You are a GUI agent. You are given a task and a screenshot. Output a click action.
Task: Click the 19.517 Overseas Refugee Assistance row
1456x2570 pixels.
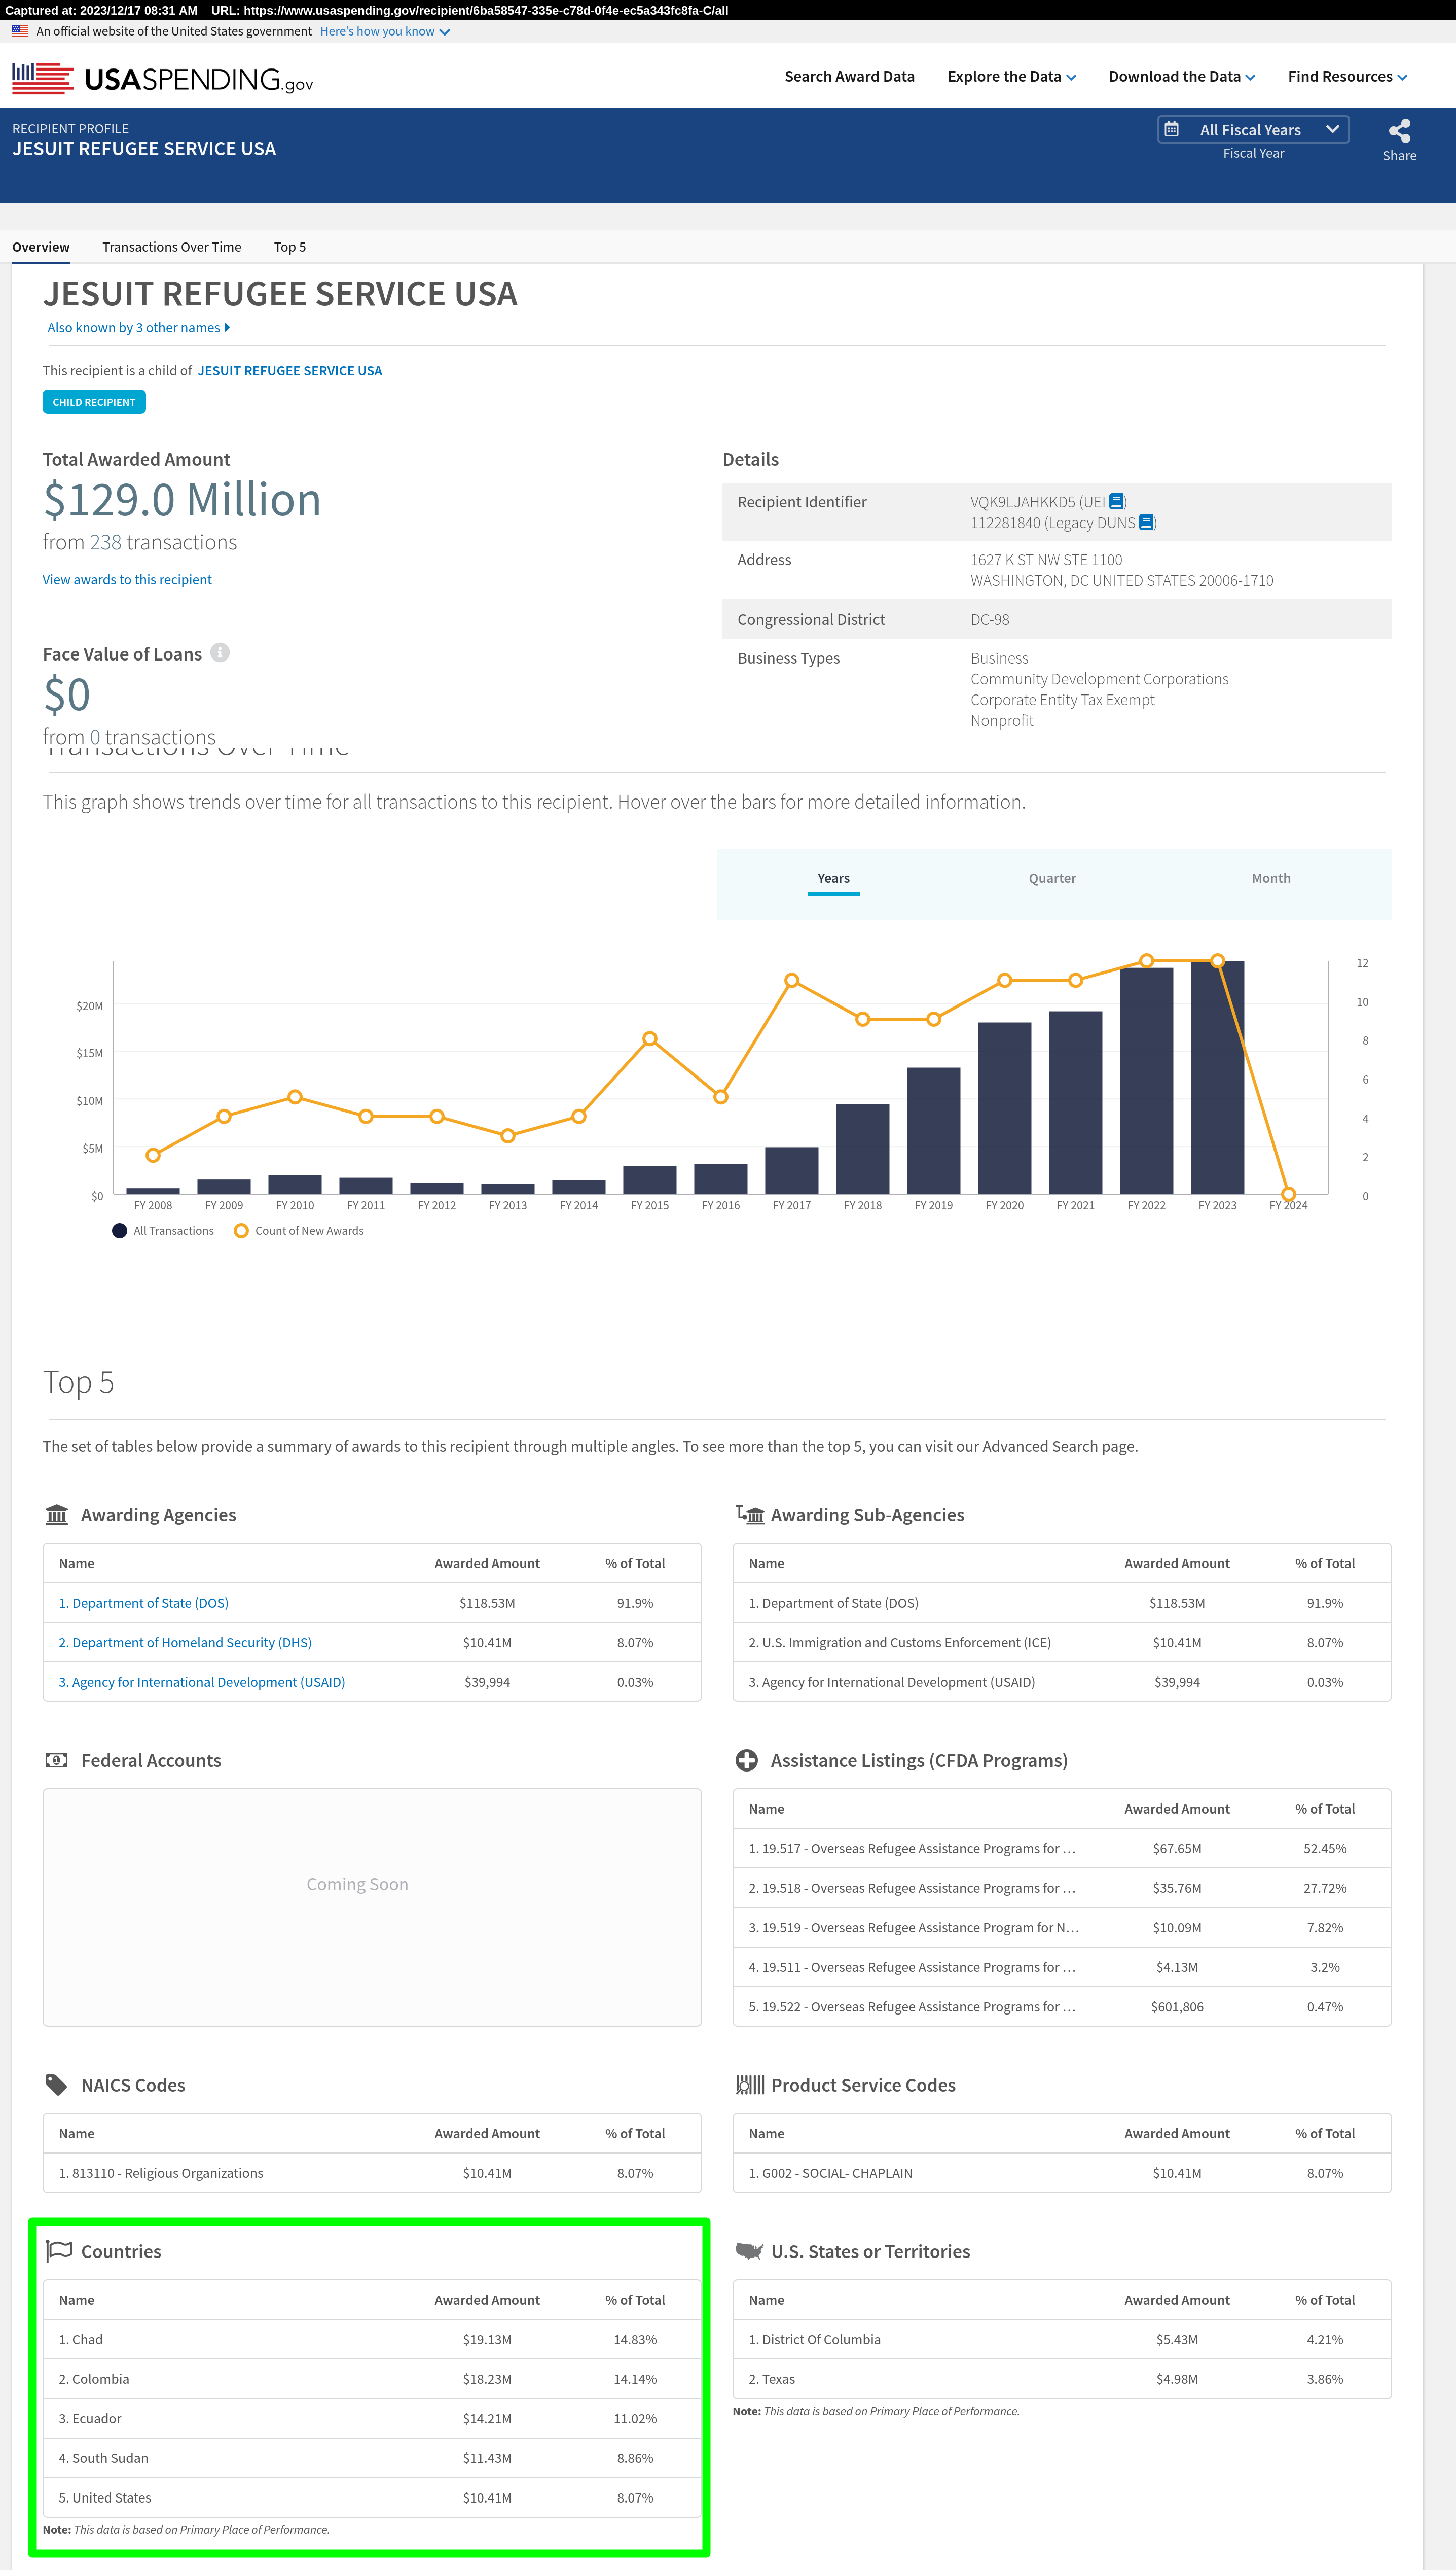coord(1062,1848)
